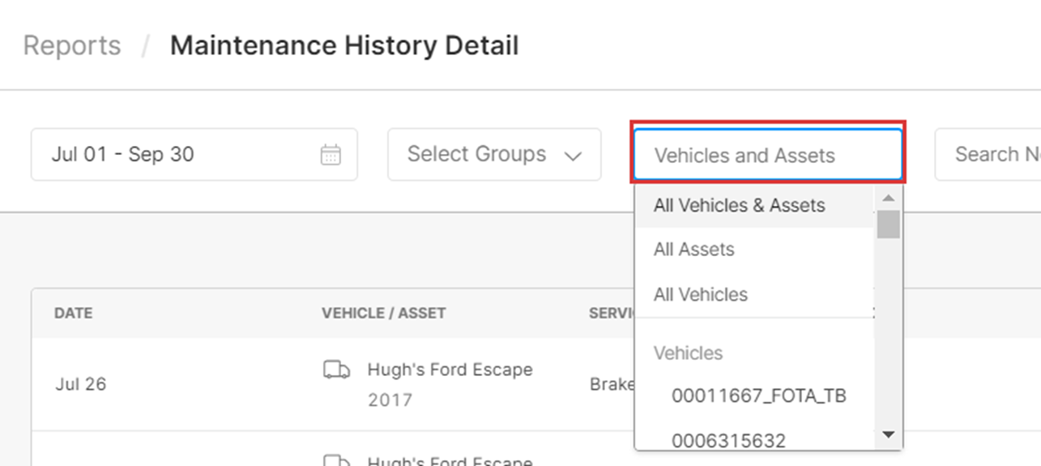The image size is (1041, 466).
Task: Expand the Select Groups dropdown
Action: click(494, 154)
